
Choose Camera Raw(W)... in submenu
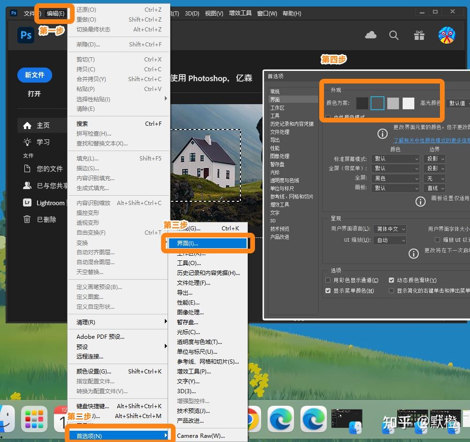(x=208, y=436)
